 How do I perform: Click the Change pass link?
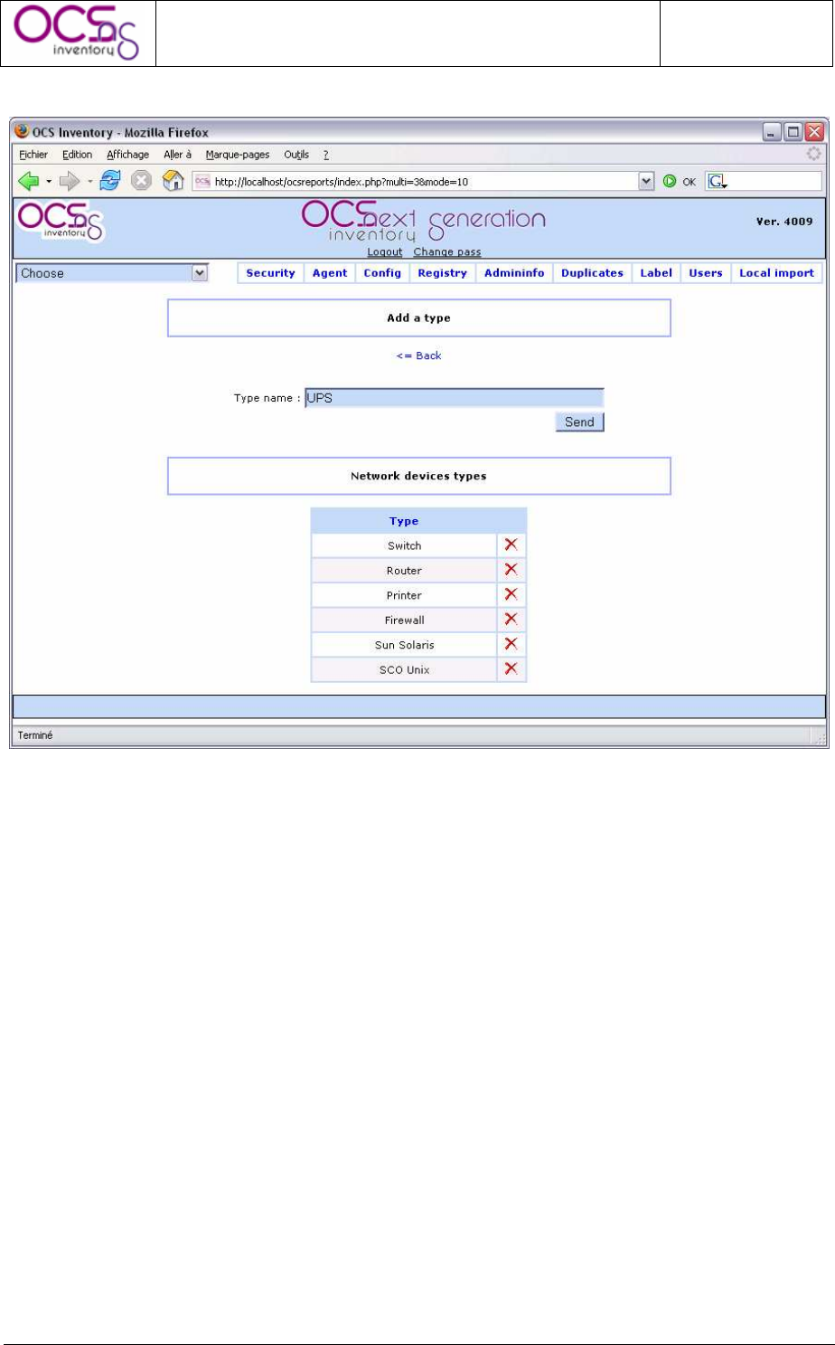click(x=447, y=252)
